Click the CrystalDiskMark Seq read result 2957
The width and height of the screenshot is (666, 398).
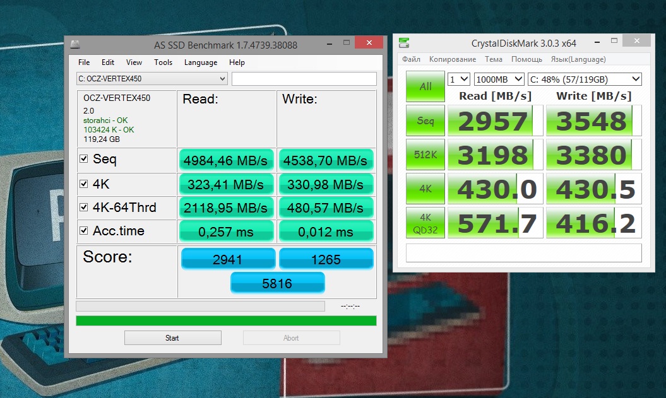[496, 121]
